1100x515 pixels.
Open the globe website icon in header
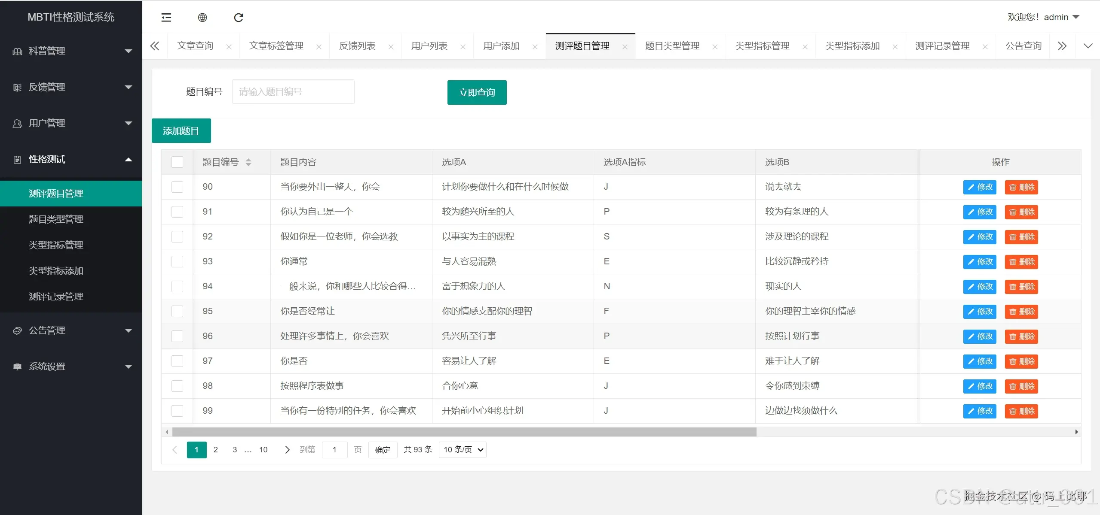click(202, 18)
